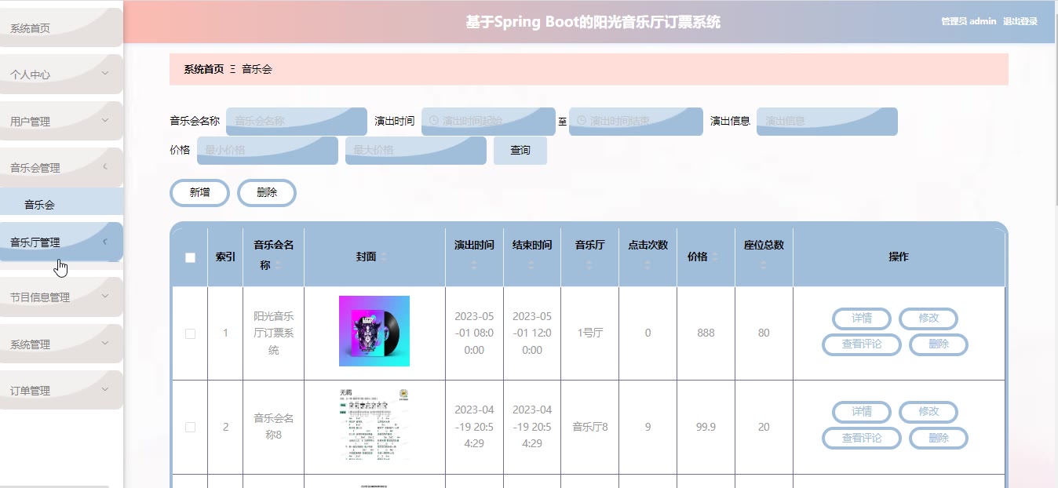Screen dimensions: 1058x488
Task: Open the 演出时间起始 date picker field
Action: pyautogui.click(x=488, y=122)
